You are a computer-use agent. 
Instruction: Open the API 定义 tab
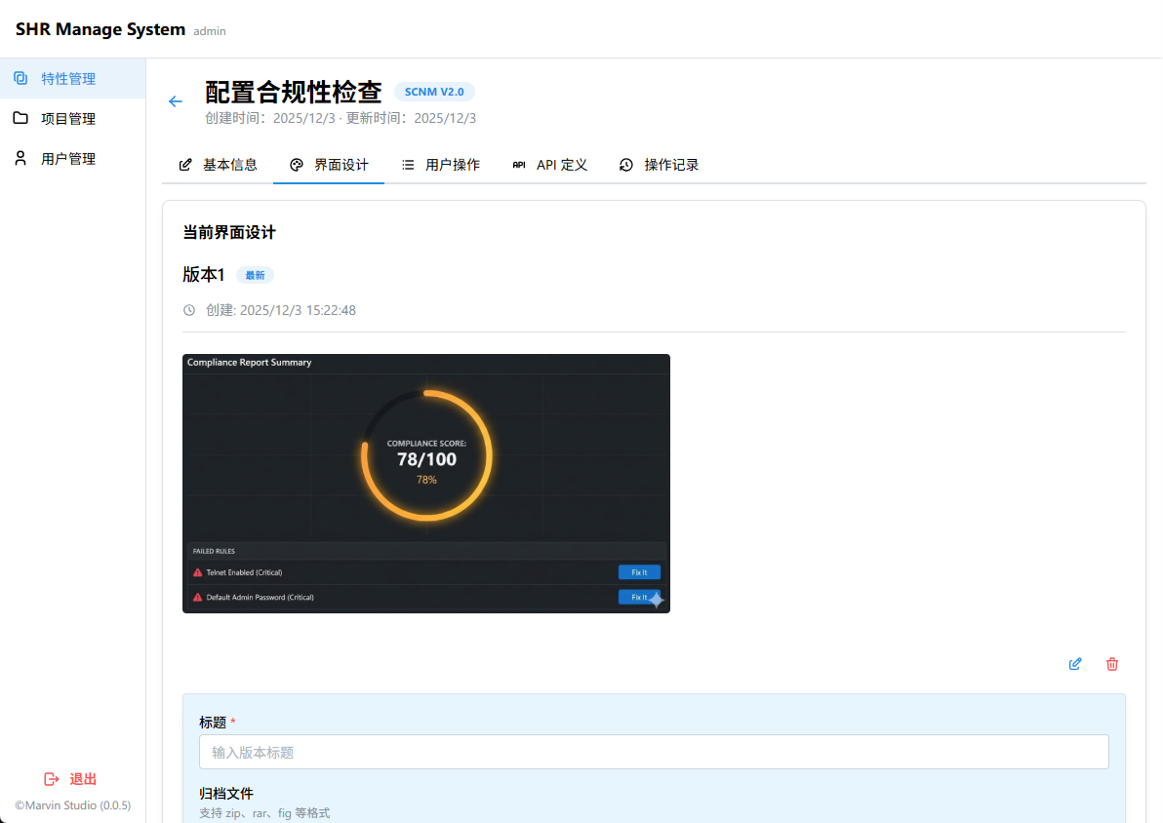[x=550, y=165]
